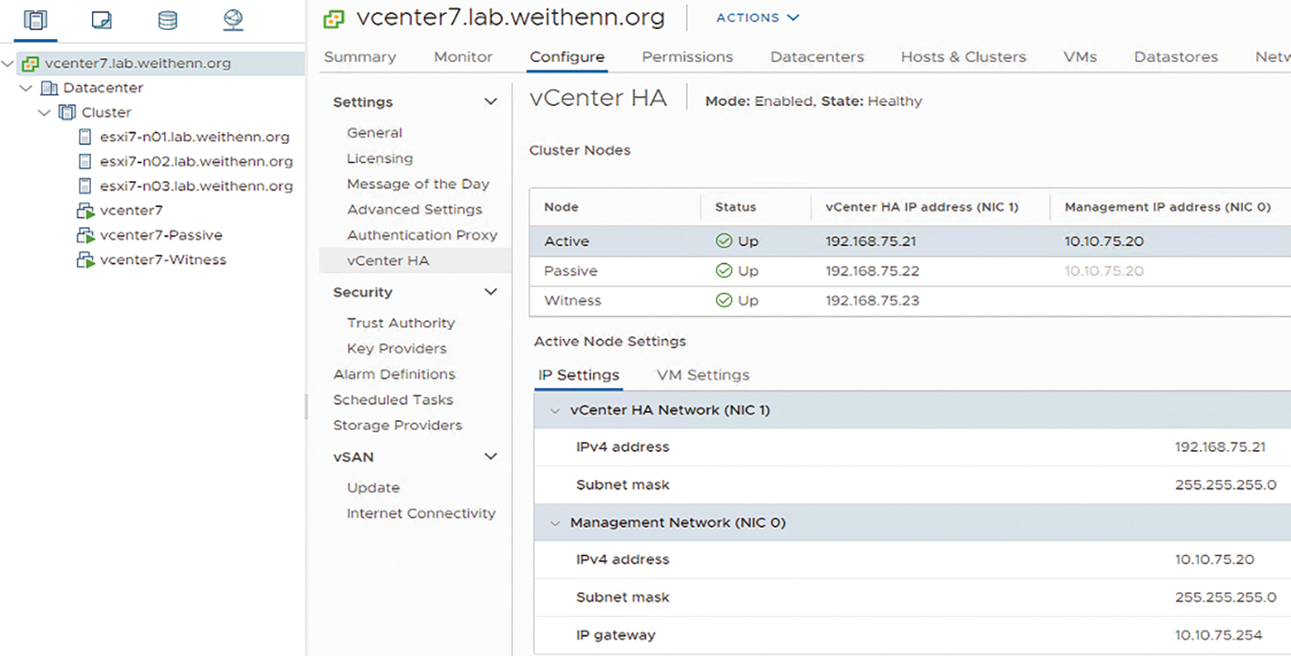Select the Configure tab

(x=567, y=56)
